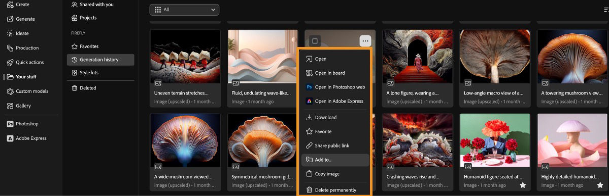Open Style kits list
Image resolution: width=609 pixels, height=196 pixels.
pyautogui.click(x=85, y=73)
